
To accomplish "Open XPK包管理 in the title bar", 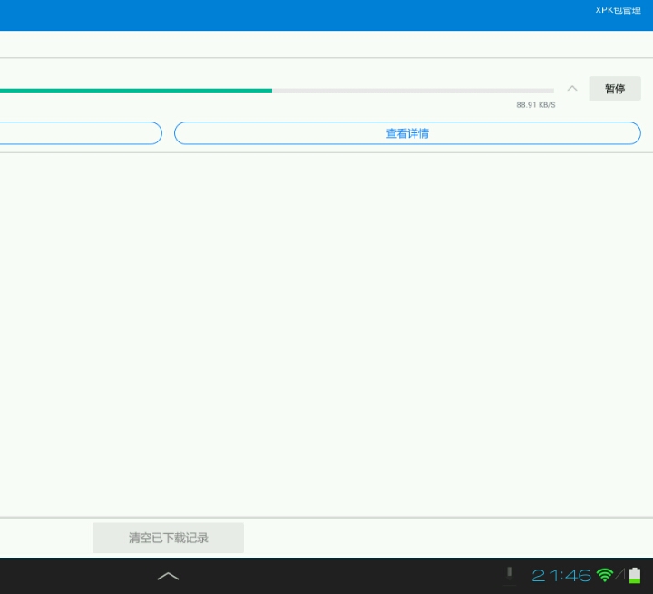I will [617, 10].
